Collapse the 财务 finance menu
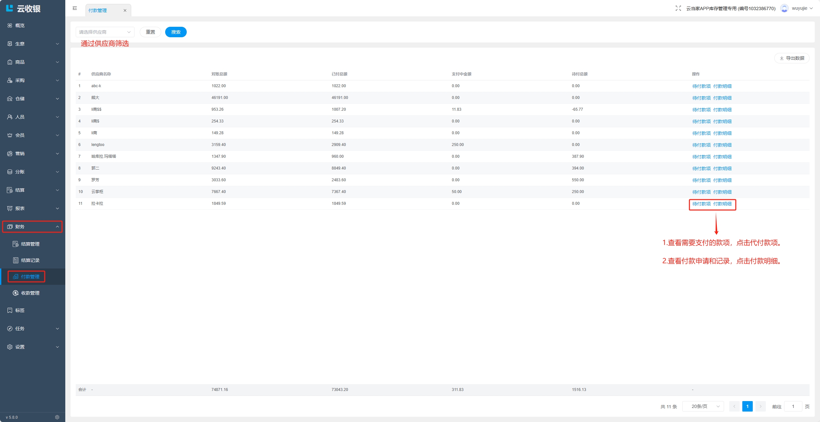 click(32, 227)
